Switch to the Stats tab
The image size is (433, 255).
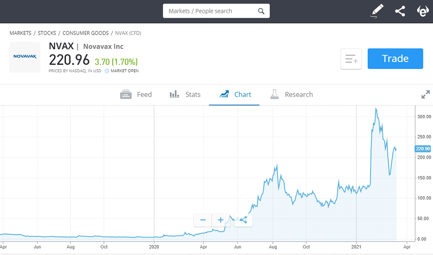[185, 94]
